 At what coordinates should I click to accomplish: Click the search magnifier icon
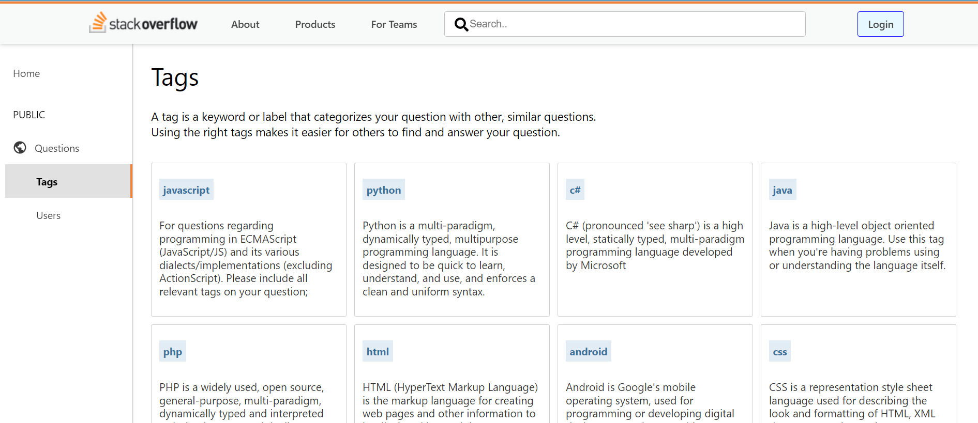[461, 24]
